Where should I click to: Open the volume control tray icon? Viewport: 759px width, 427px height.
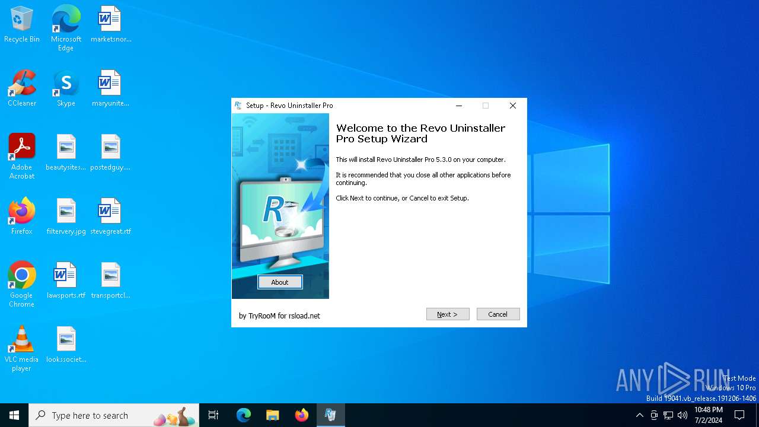(683, 415)
